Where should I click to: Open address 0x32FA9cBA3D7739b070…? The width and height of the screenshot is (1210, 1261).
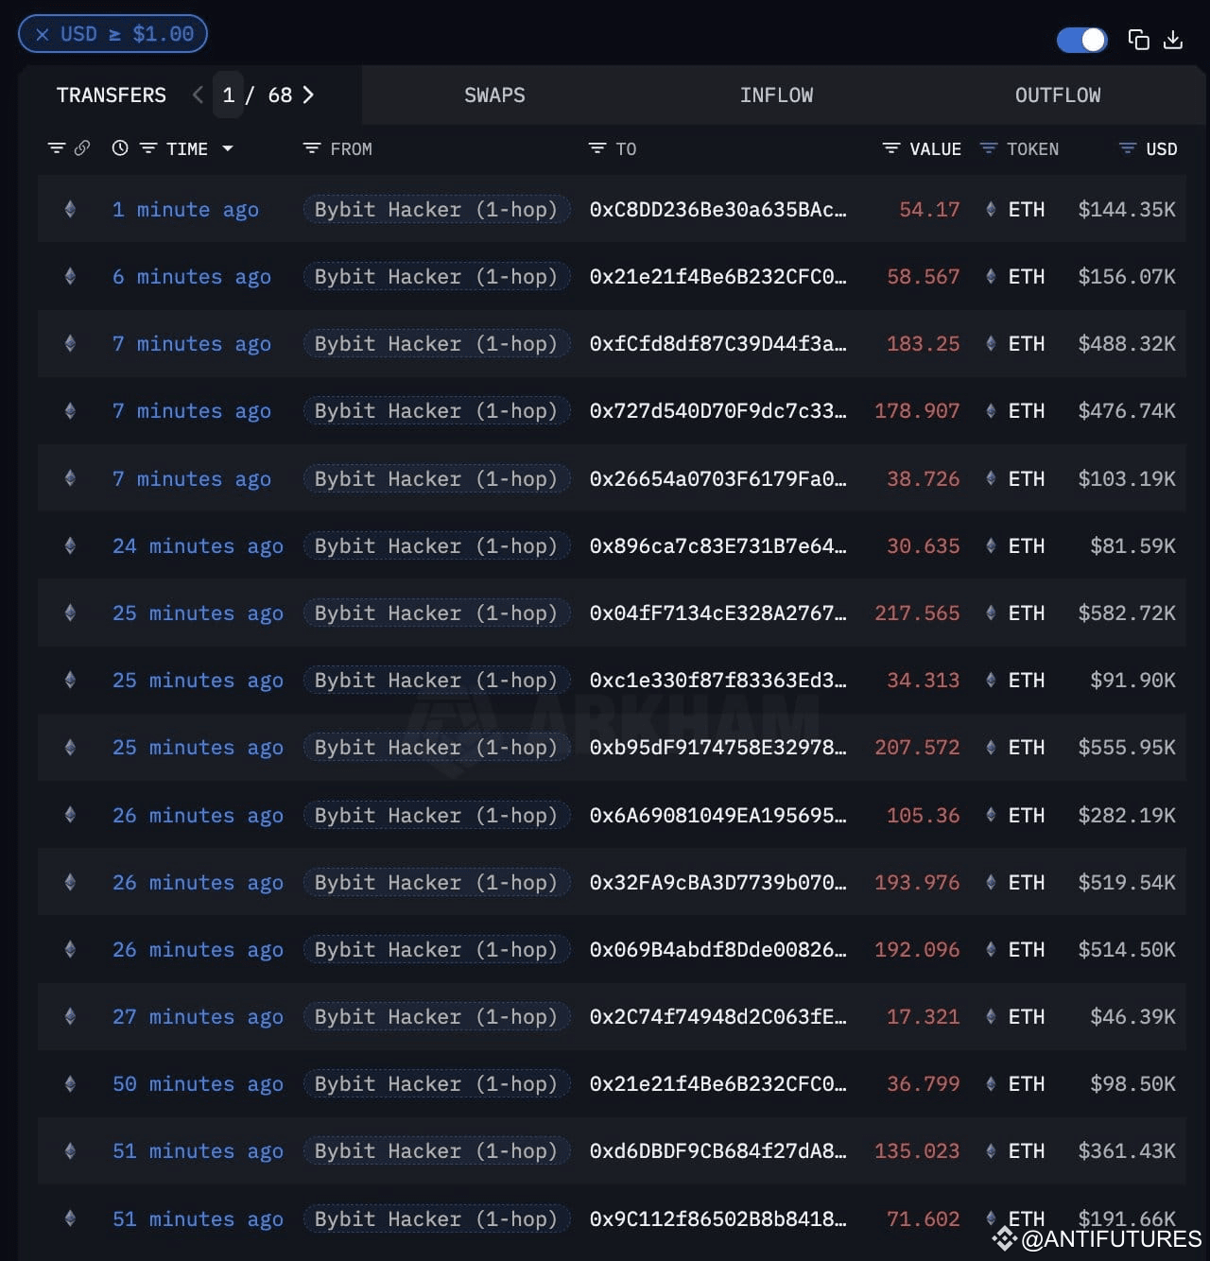[718, 882]
